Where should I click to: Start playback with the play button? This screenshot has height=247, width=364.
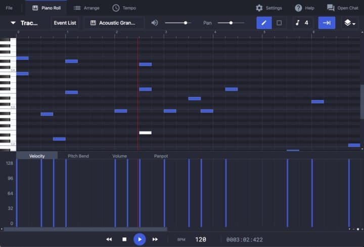click(140, 239)
